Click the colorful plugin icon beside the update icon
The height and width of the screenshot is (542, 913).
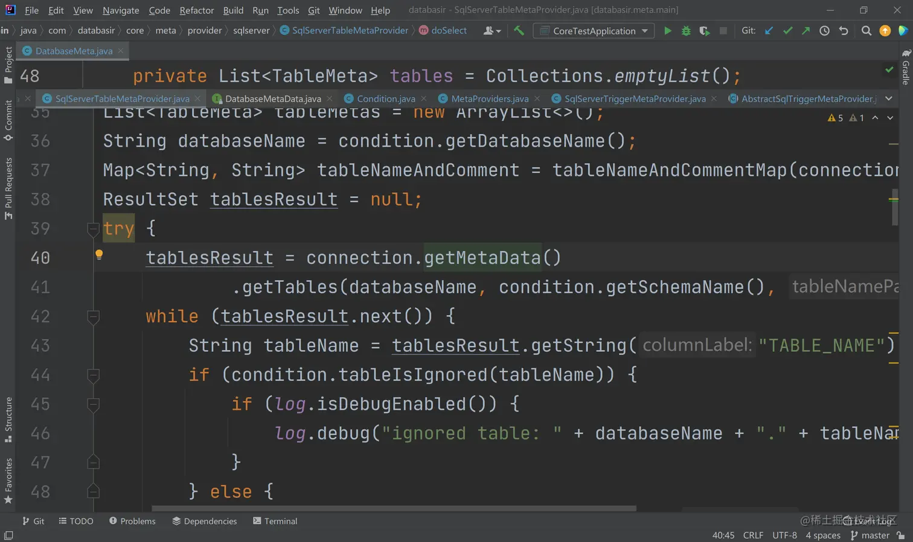pos(903,31)
